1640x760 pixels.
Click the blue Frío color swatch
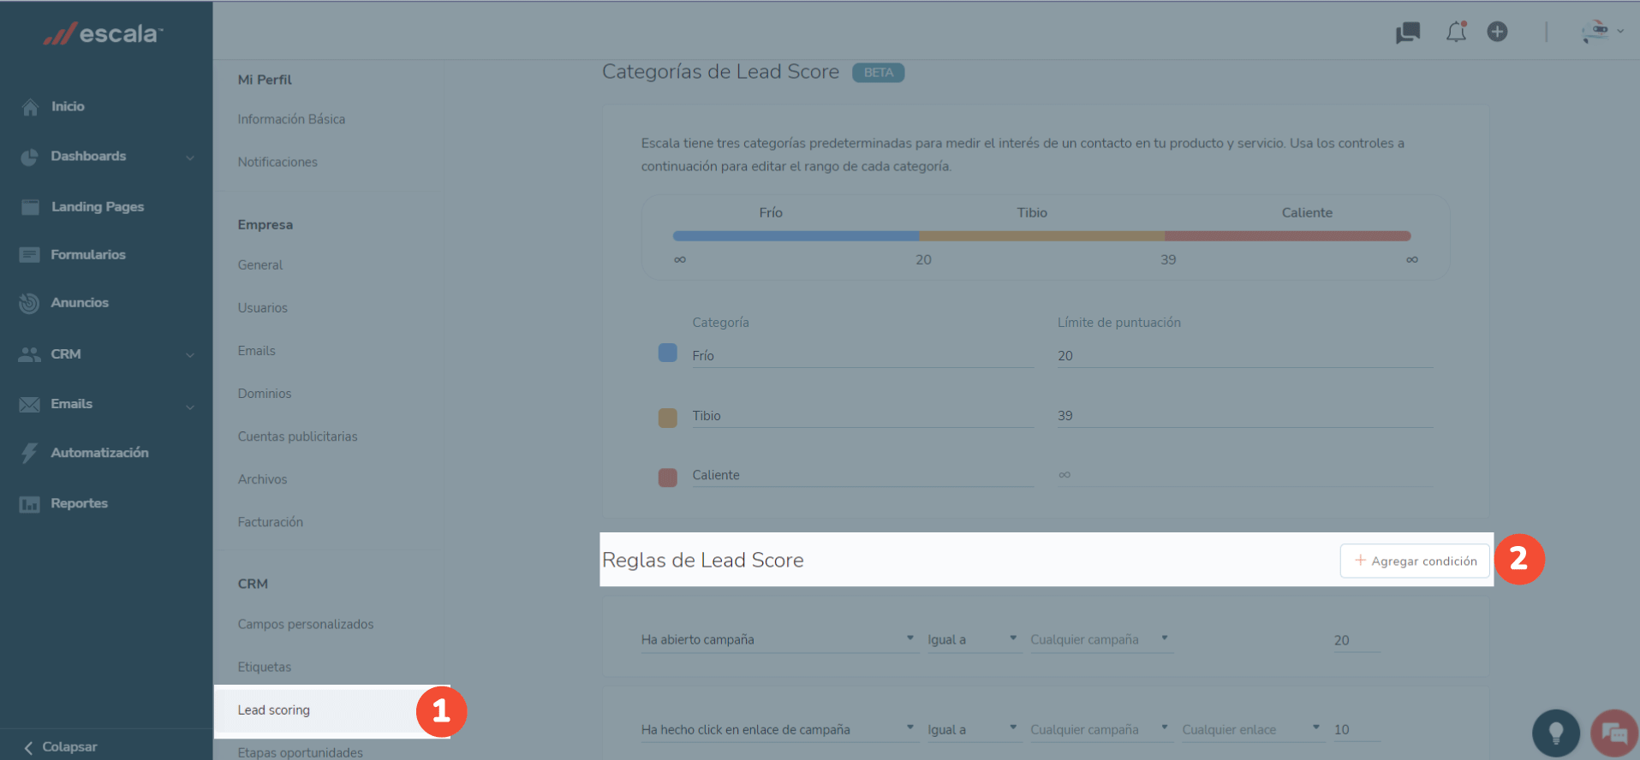point(668,353)
